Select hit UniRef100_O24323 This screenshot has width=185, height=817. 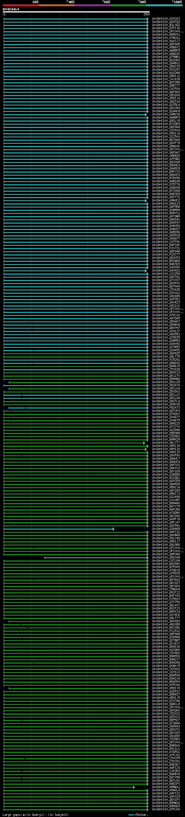[166, 19]
